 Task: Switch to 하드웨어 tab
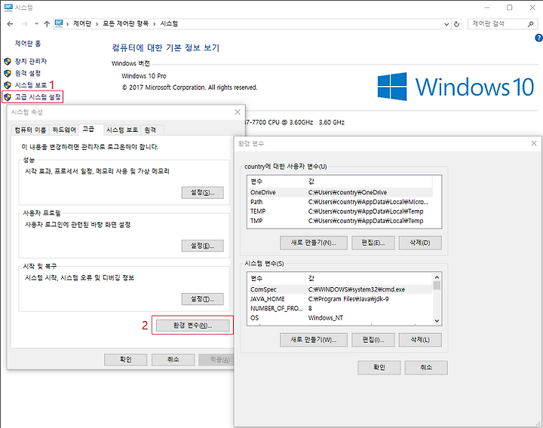pyautogui.click(x=64, y=130)
